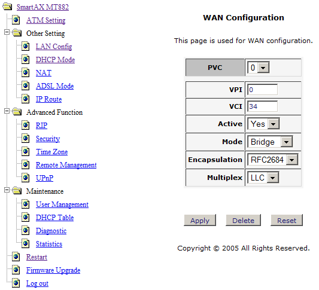Click the page icon beside DHCP Table
The height and width of the screenshot is (290, 319).
pyautogui.click(x=26, y=217)
